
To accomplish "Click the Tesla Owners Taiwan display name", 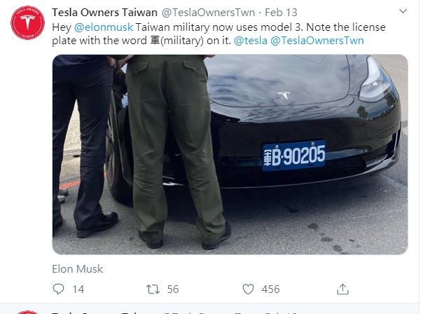I will [x=104, y=13].
